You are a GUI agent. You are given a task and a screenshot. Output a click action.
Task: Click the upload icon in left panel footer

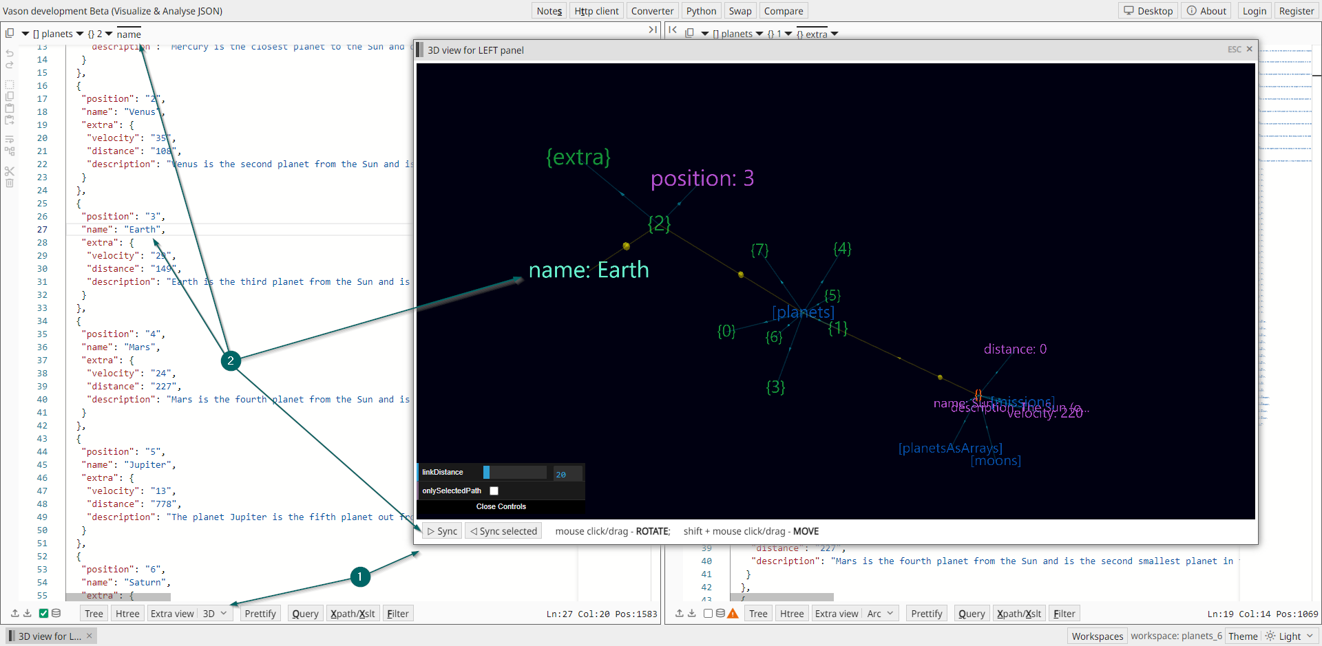pos(15,613)
